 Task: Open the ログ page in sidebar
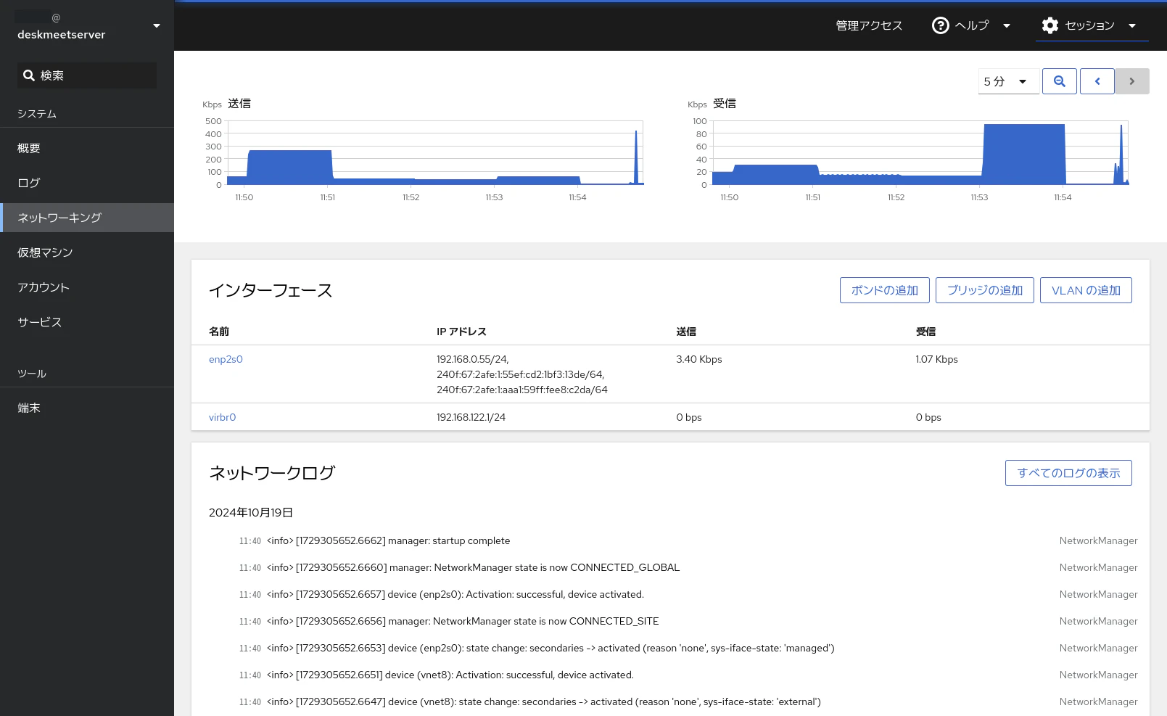click(x=87, y=183)
